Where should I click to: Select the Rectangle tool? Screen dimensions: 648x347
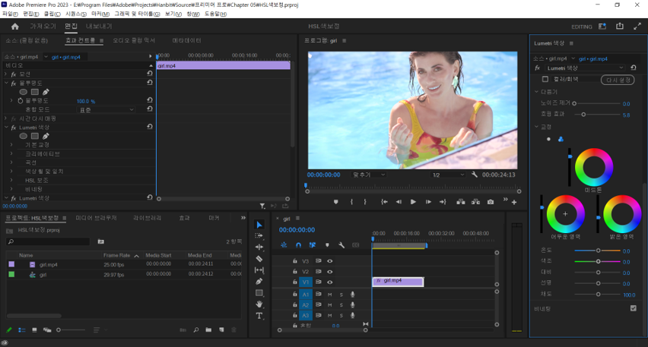pos(259,293)
